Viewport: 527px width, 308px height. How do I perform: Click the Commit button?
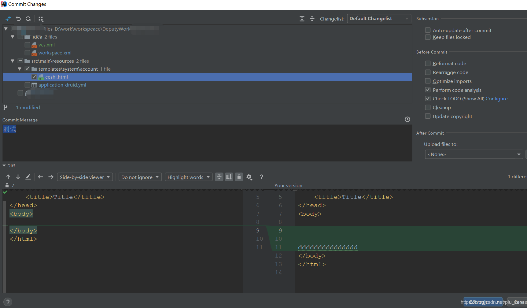tap(480, 302)
